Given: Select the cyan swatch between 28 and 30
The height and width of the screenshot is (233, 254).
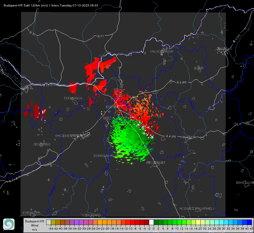Looking at the screenshot, I should pyautogui.click(x=222, y=222).
